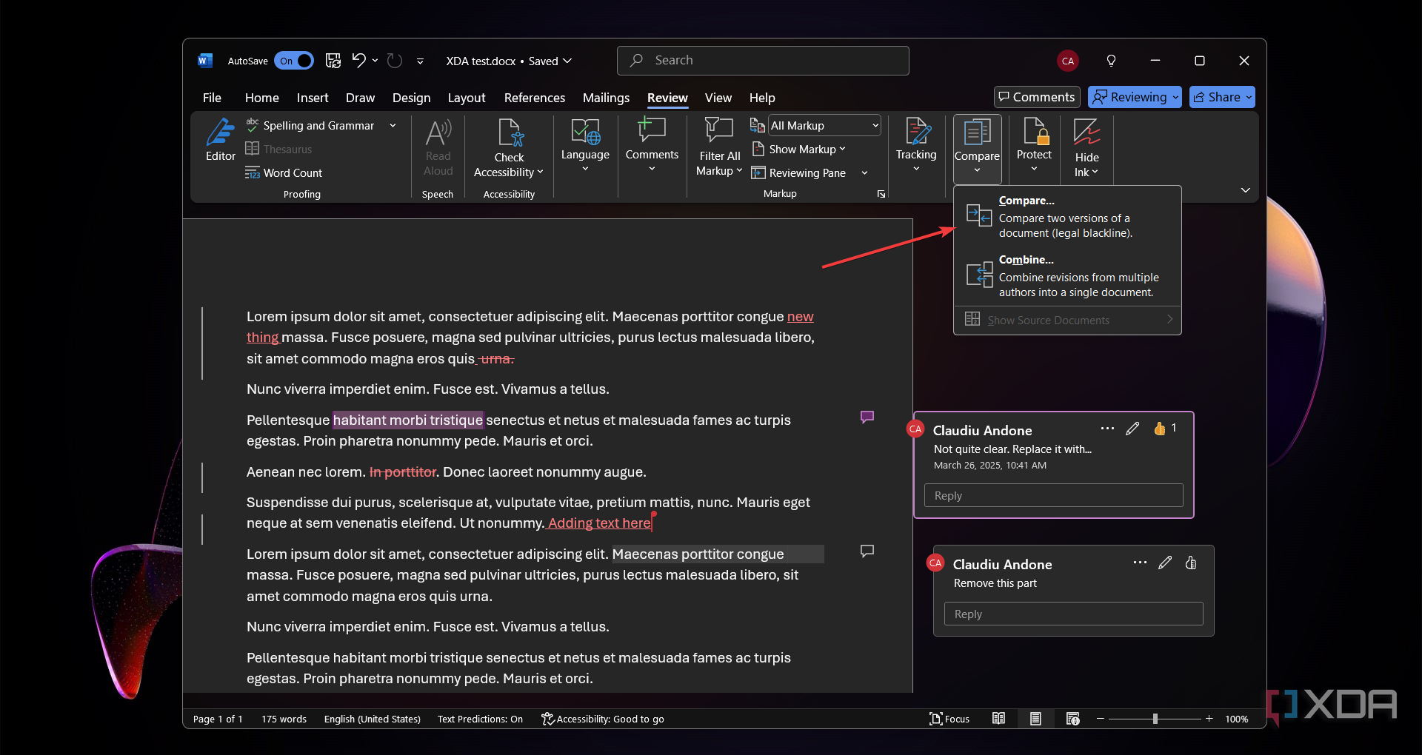Click Reply field under 'Remove this part' comment

point(1073,614)
